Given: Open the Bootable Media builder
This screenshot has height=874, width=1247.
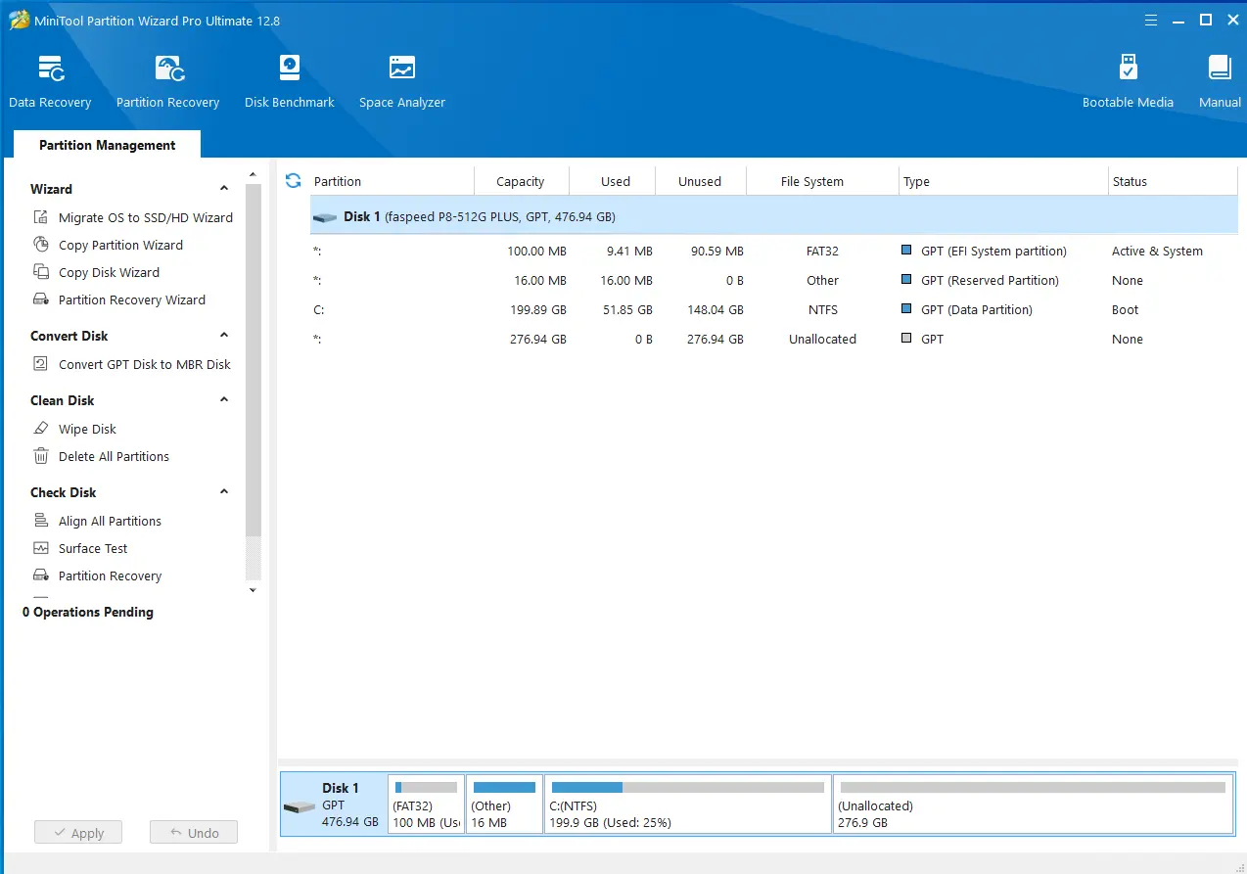Looking at the screenshot, I should (x=1128, y=81).
